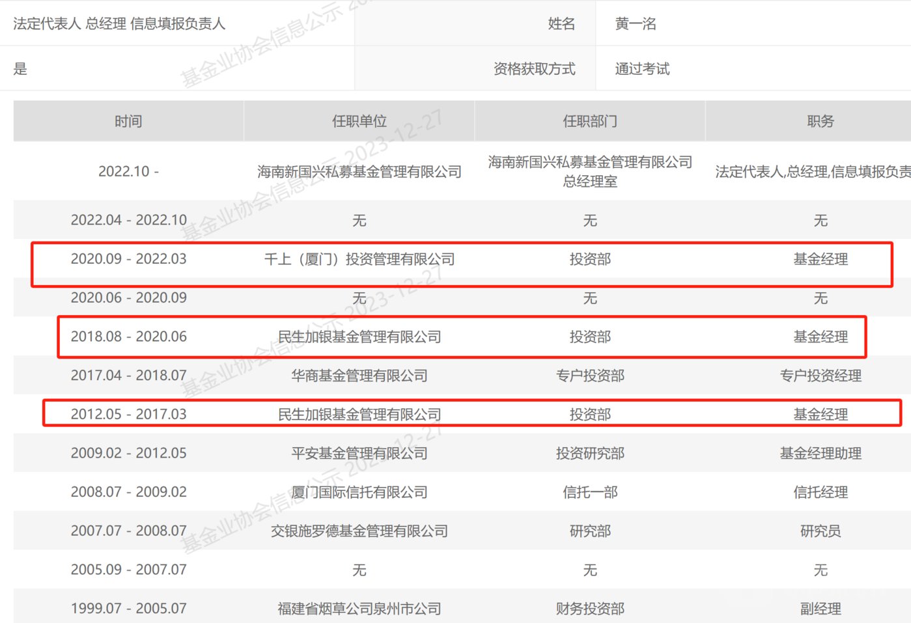Select 投资部 in the 2012.05 - 2017.03 row
The image size is (911, 623).
click(590, 414)
